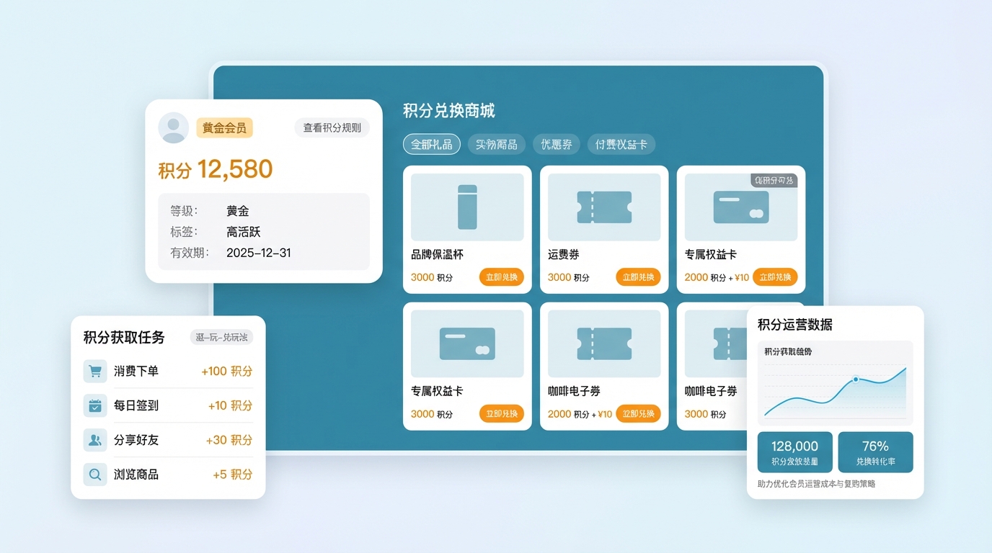Click the ticket image of 运费券
Screen dimensions: 992x553
point(604,207)
